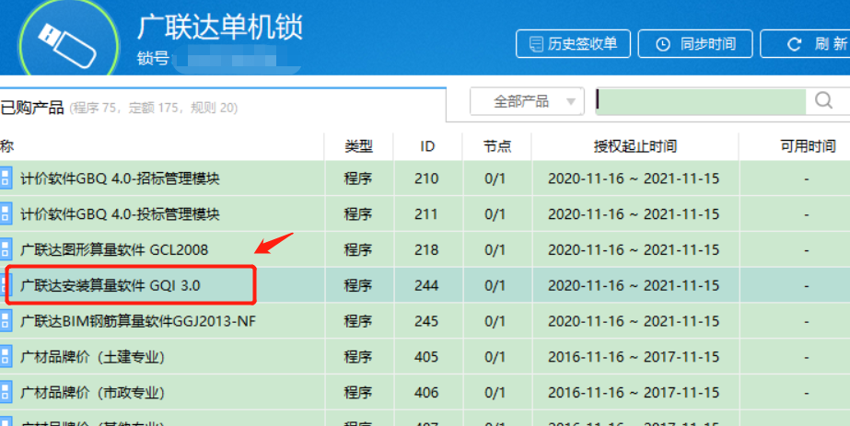Open the 历史签收单 history receipts
Viewport: 850px width, 426px height.
573,44
